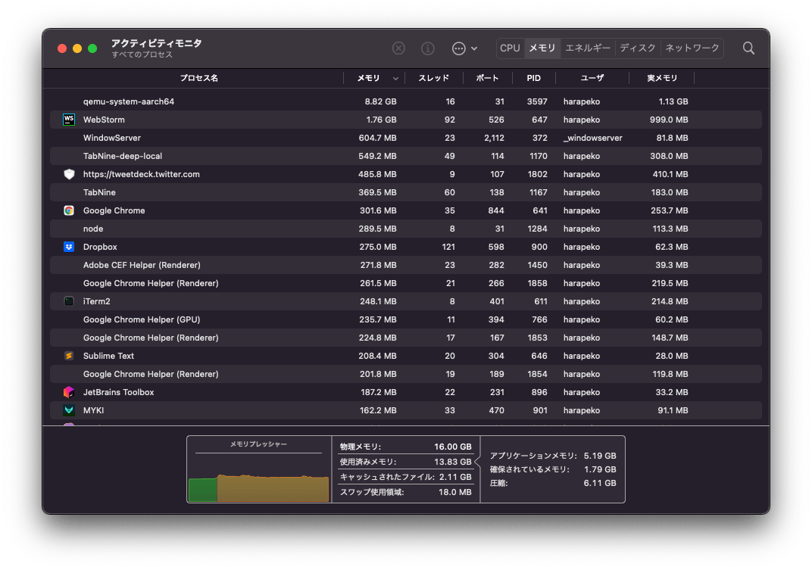The image size is (812, 570).
Task: Click アプリケーションメモリ 5.19 GB entry
Action: [x=553, y=456]
